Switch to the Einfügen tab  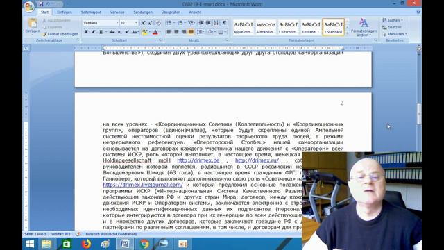coord(65,12)
